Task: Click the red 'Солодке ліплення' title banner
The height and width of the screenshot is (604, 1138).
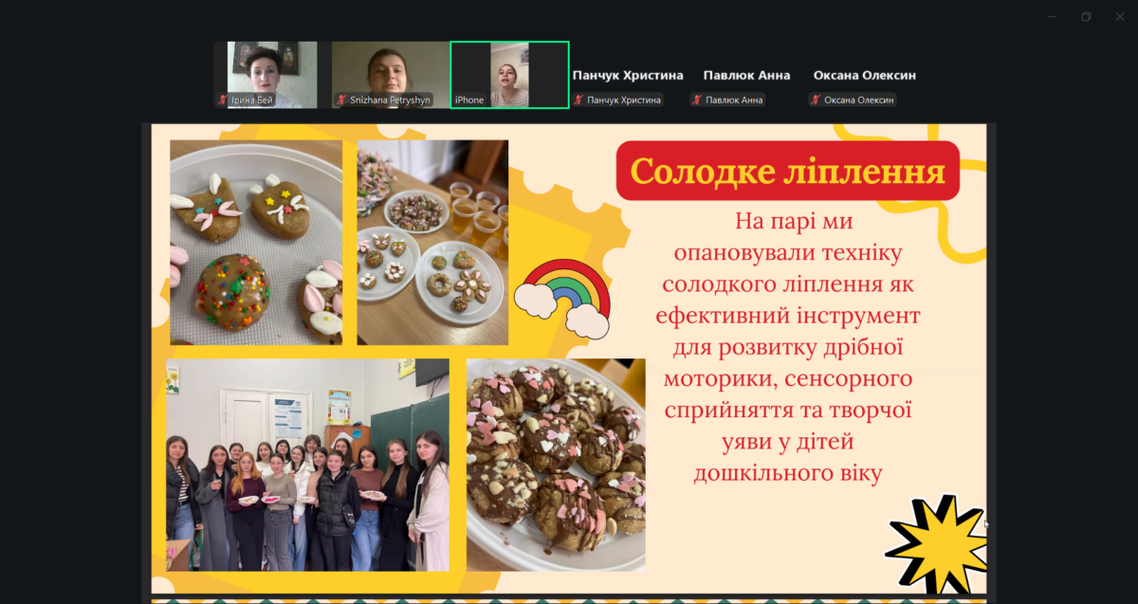Action: pos(787,172)
